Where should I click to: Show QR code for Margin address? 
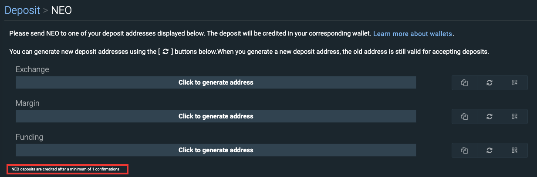[x=515, y=116]
